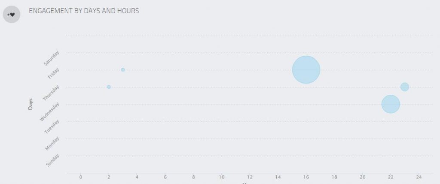Choose the Monday axis label
Screen dimensions: 440x184
52,143
